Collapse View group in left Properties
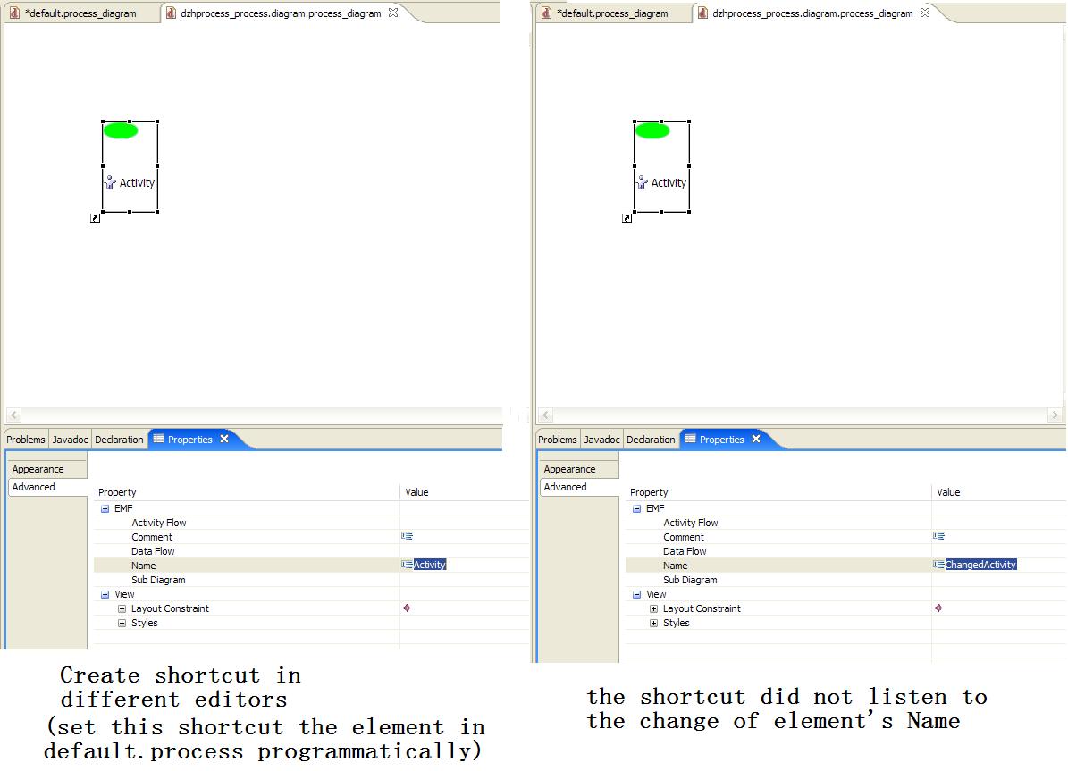1068x771 pixels. (105, 595)
